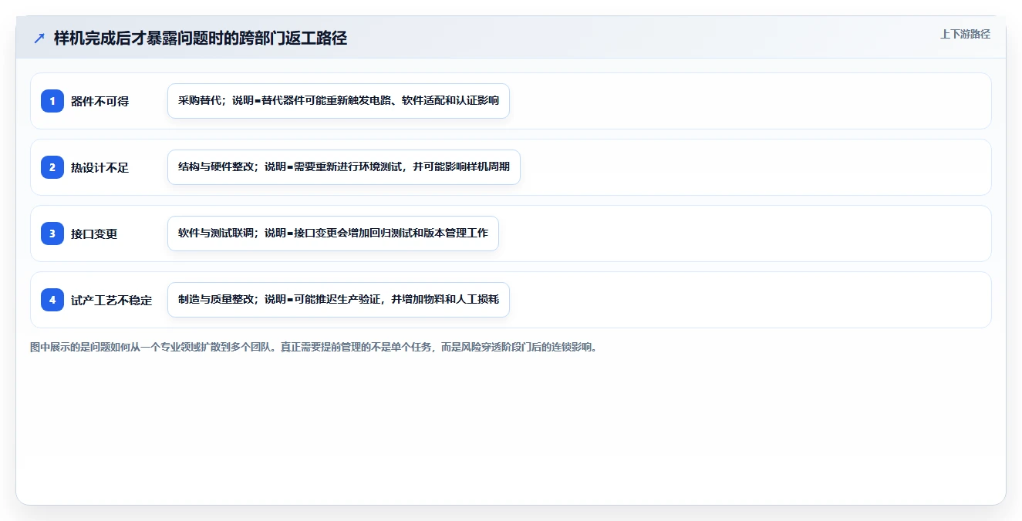
Task: Select the 试产工艺不稳定 row label
Action: click(112, 300)
